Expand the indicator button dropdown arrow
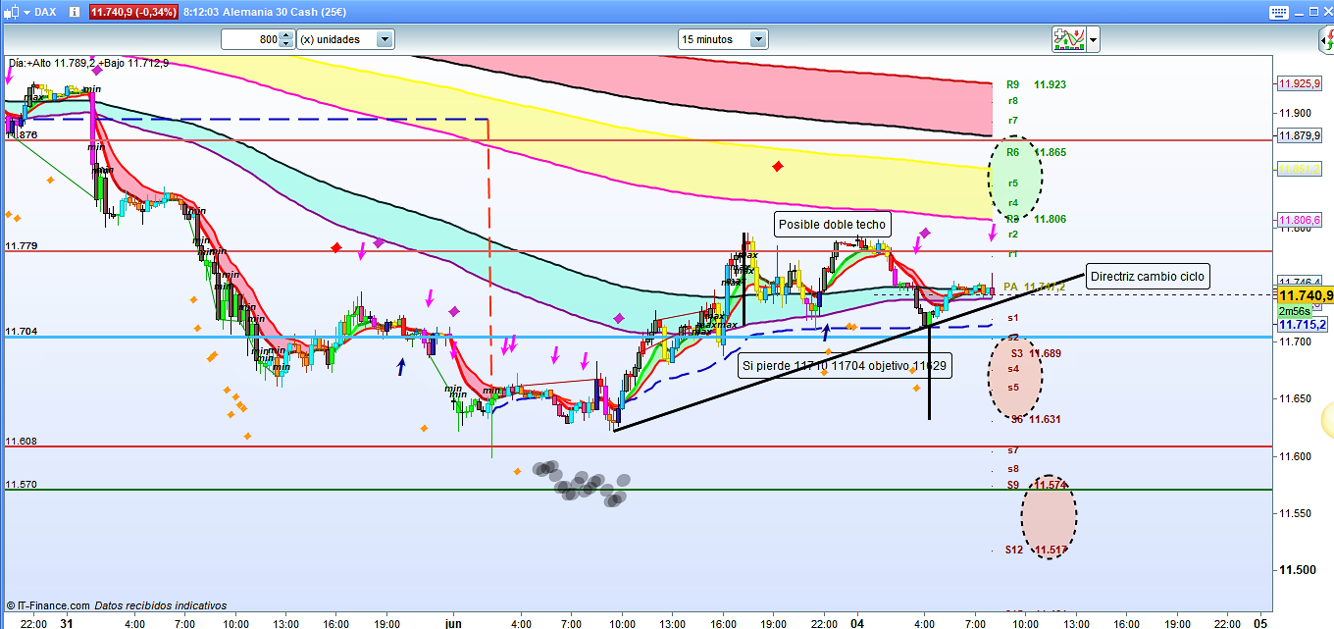This screenshot has width=1334, height=629. tap(1093, 39)
